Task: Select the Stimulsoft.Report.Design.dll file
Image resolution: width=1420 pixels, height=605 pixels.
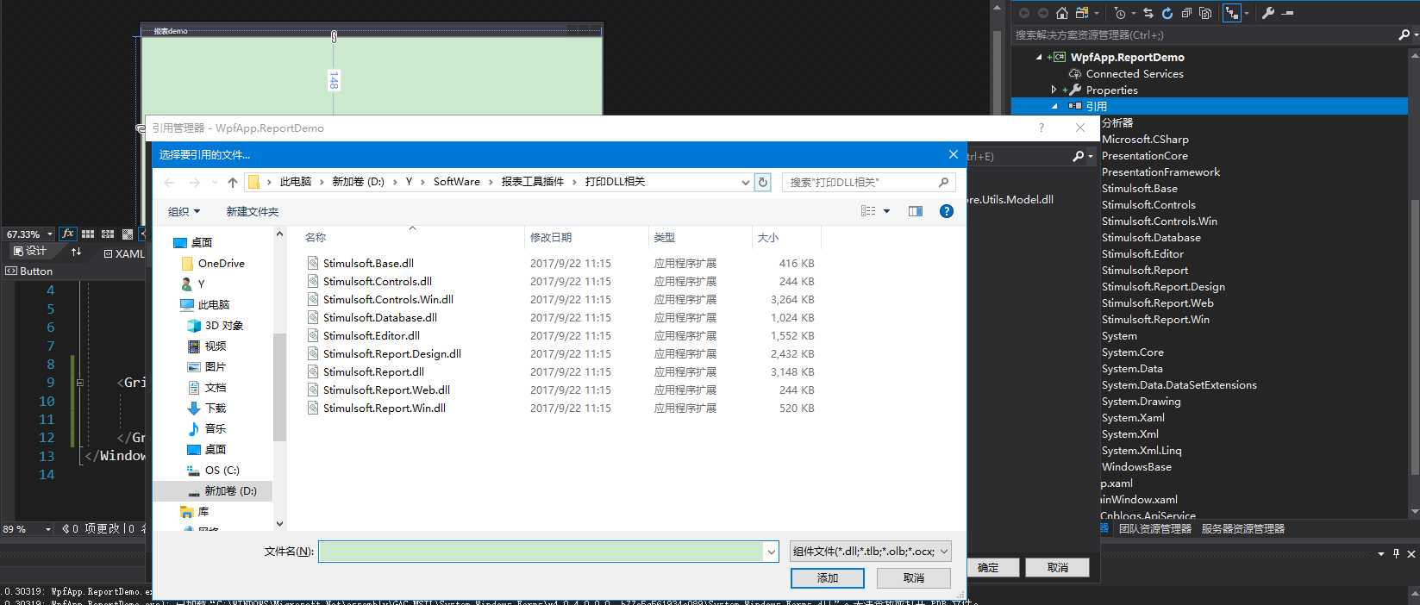Action: 391,353
